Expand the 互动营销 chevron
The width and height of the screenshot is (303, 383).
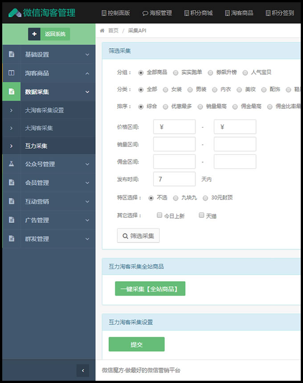click(x=87, y=201)
